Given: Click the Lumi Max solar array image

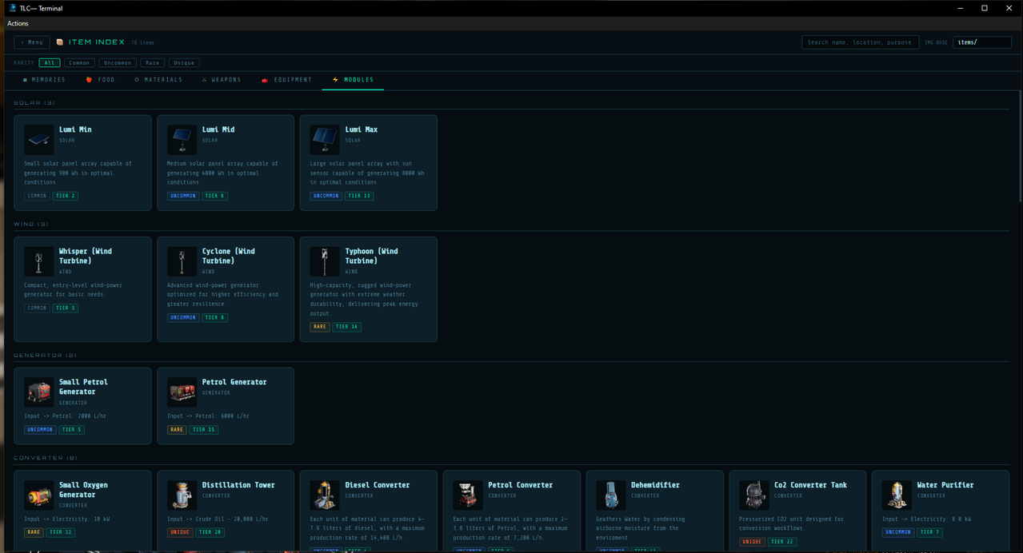Looking at the screenshot, I should [325, 140].
